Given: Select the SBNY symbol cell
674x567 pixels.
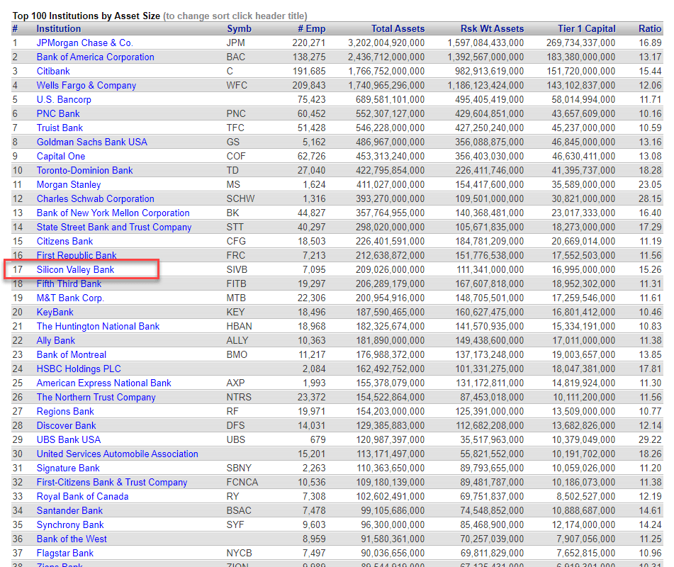Looking at the screenshot, I should pos(239,468).
